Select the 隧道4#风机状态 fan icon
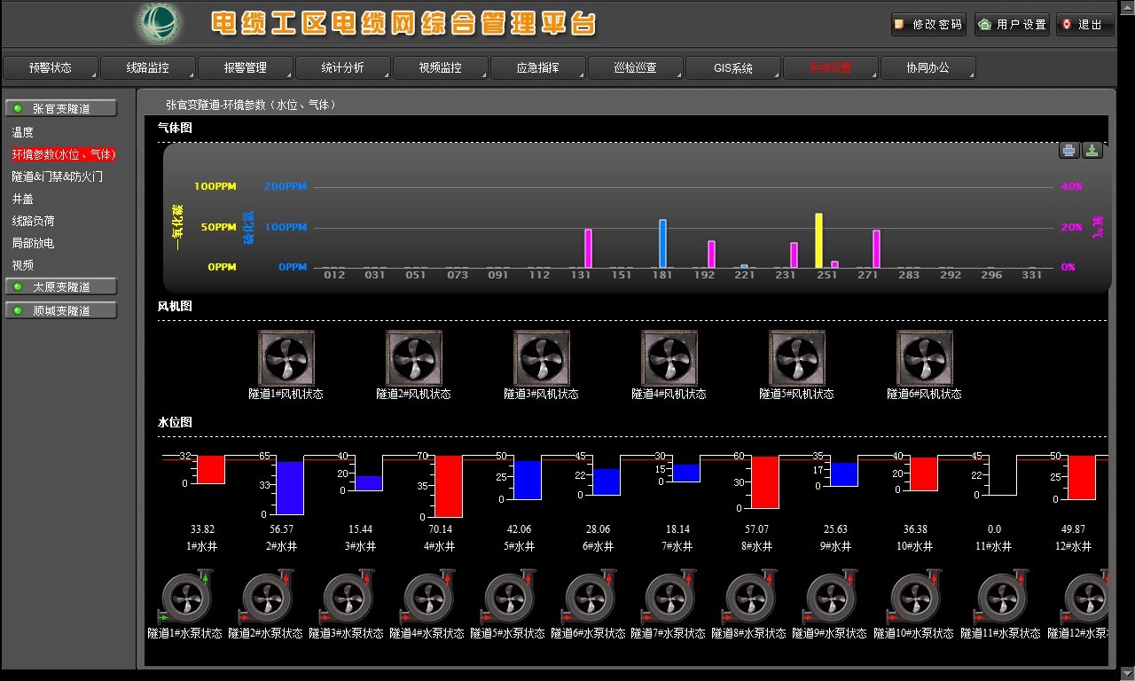The width and height of the screenshot is (1135, 681). [669, 358]
